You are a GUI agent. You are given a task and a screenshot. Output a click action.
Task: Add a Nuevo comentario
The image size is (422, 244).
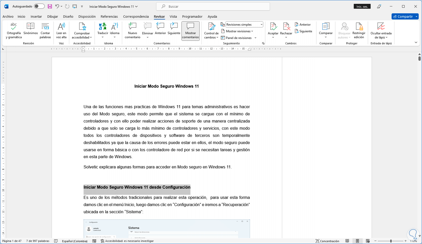point(132,31)
